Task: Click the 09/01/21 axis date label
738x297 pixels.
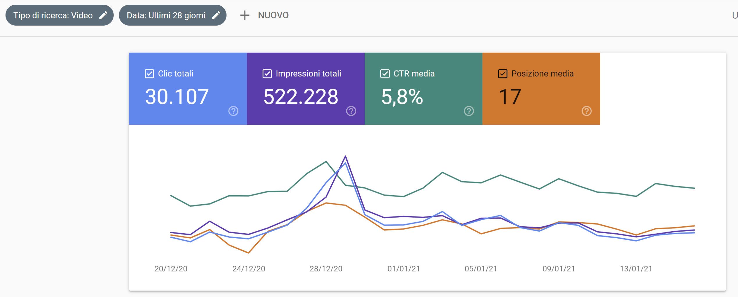Action: click(x=559, y=269)
